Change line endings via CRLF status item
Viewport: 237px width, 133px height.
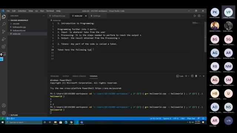[183, 118]
